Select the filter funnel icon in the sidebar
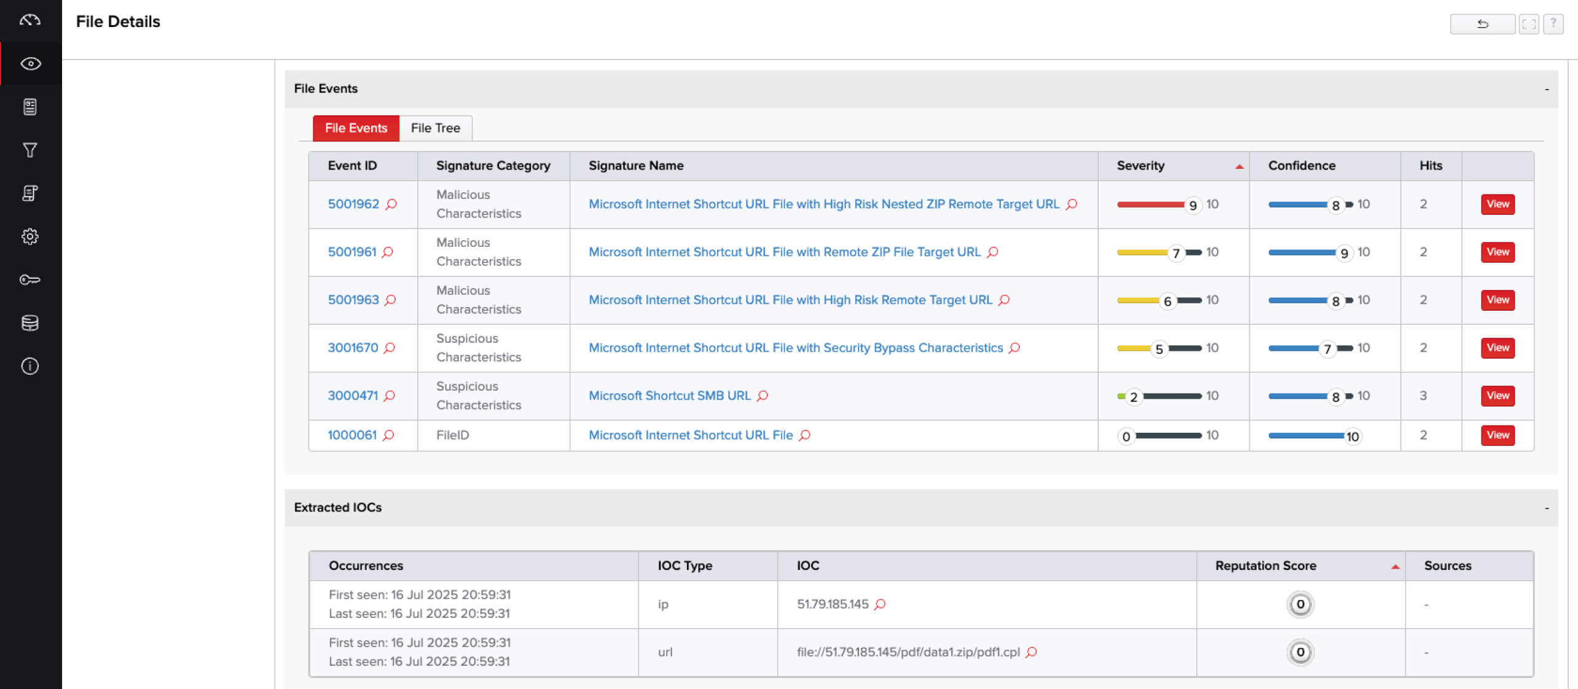Screen dimensions: 1578x689 click(x=30, y=149)
